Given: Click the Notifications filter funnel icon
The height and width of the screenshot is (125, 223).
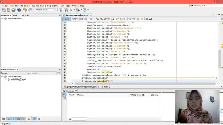Looking at the screenshot, I should pos(64,98).
